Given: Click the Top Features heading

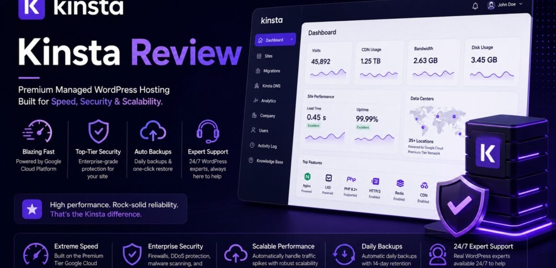Looking at the screenshot, I should pyautogui.click(x=312, y=162).
